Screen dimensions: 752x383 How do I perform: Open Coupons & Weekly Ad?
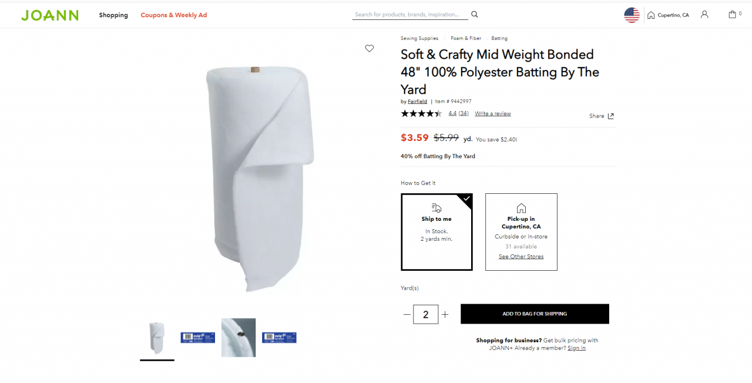[174, 15]
